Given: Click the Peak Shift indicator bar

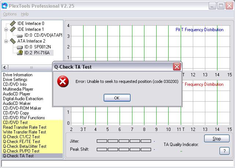Looking at the screenshot, I should point(124,149).
